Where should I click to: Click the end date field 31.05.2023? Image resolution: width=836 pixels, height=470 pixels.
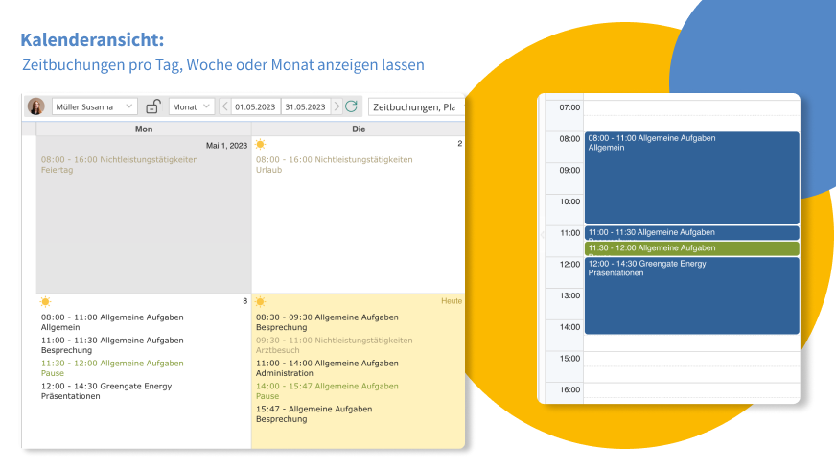tap(306, 106)
